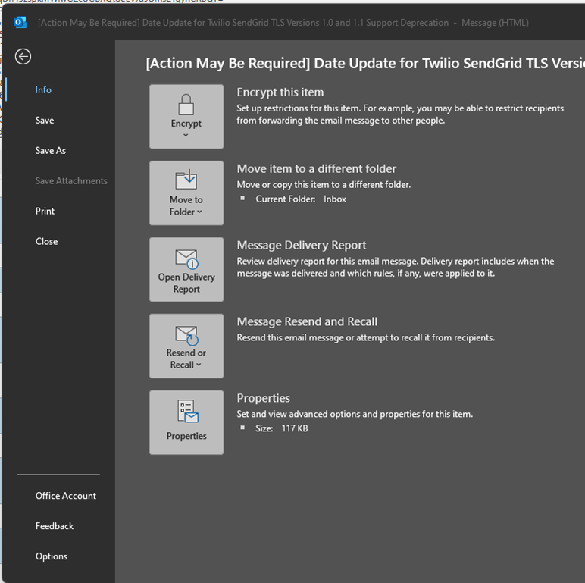
Task: Open the Print page
Action: tap(45, 211)
